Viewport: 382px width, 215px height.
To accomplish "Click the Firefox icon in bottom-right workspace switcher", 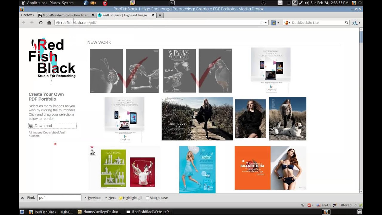I will click(326, 212).
